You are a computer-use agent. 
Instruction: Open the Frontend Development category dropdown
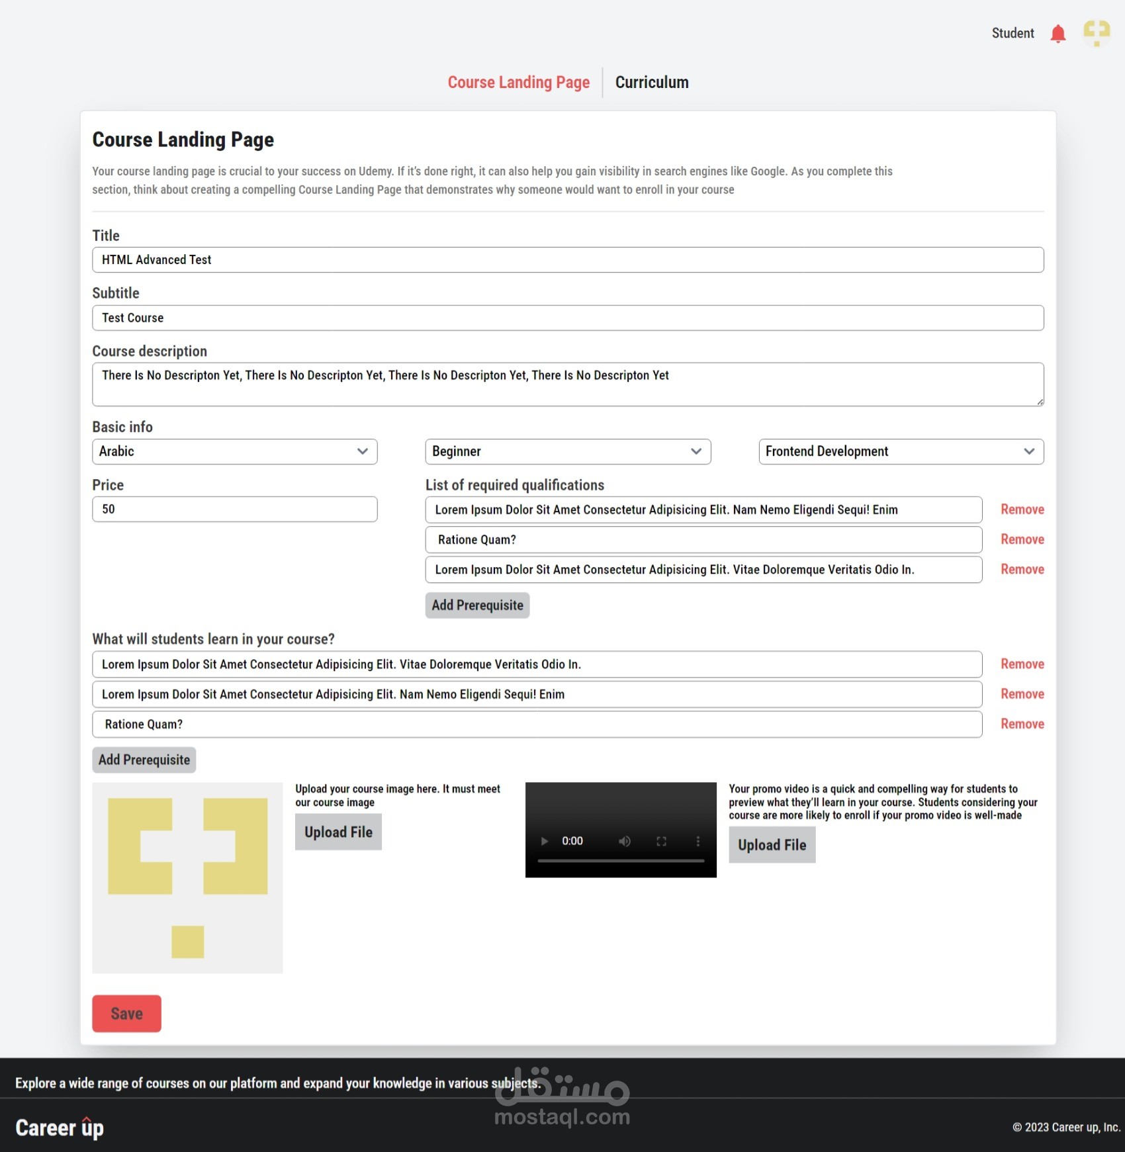(x=901, y=451)
